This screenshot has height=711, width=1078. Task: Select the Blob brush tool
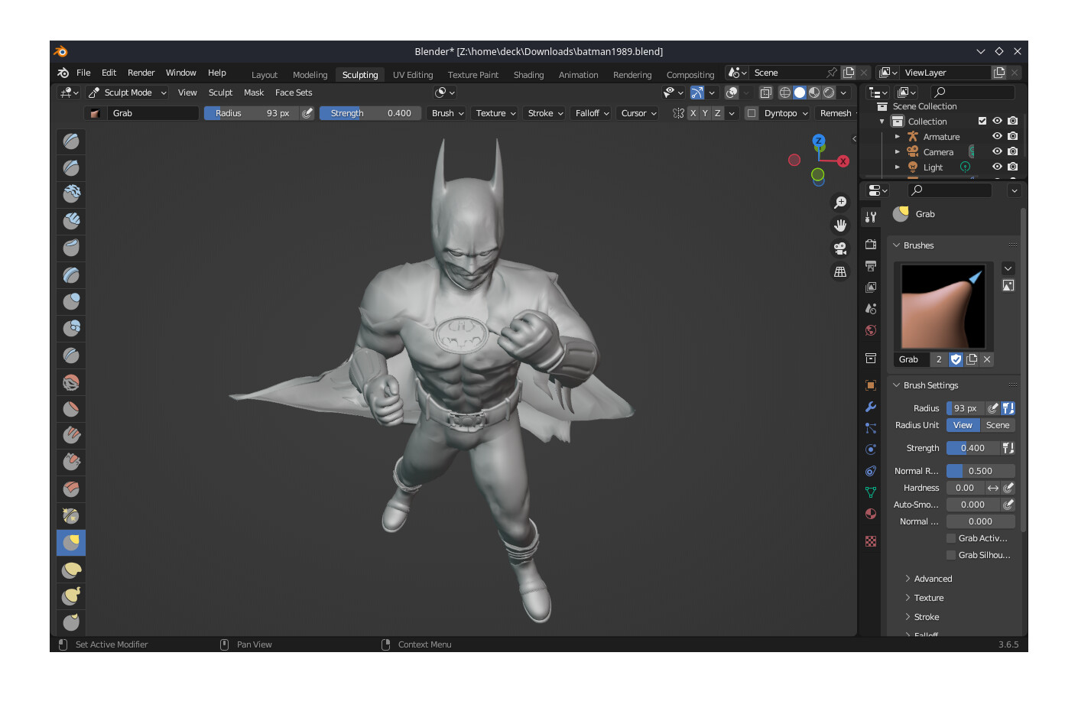(x=71, y=329)
